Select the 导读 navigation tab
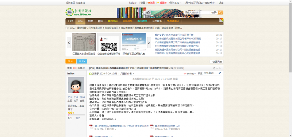Viewport: 292px width, 137px height. 90,21
